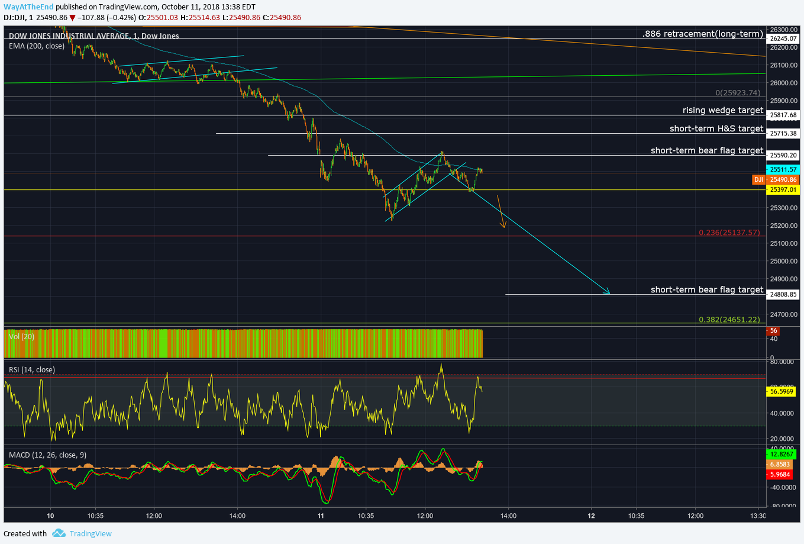Click the cyan 25511.57 EMA price tag
804x544 pixels.
pos(783,169)
